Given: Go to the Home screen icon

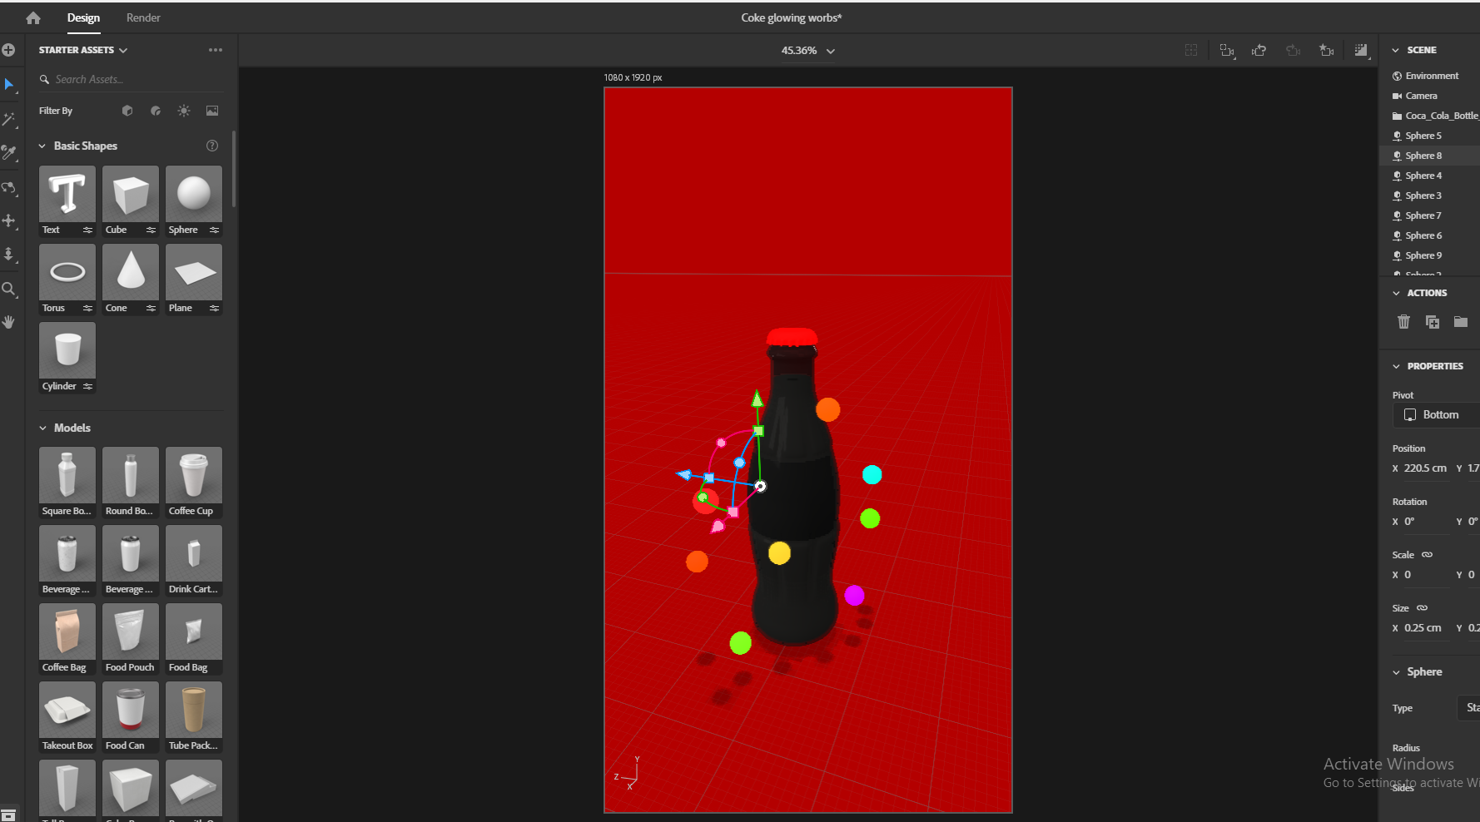Looking at the screenshot, I should click(33, 17).
